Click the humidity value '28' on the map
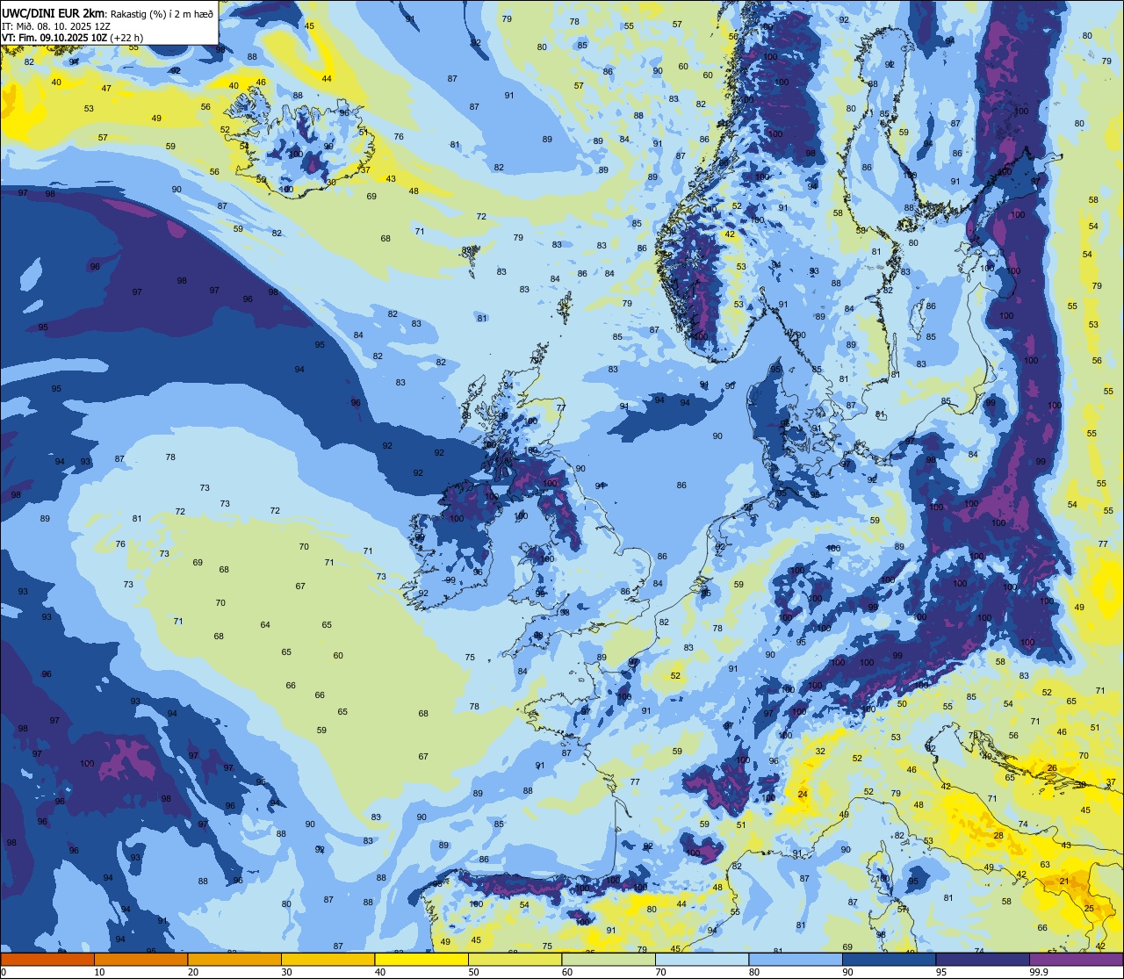The height and width of the screenshot is (979, 1124). [x=998, y=836]
